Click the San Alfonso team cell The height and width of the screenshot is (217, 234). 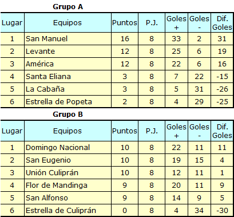(x=68, y=198)
